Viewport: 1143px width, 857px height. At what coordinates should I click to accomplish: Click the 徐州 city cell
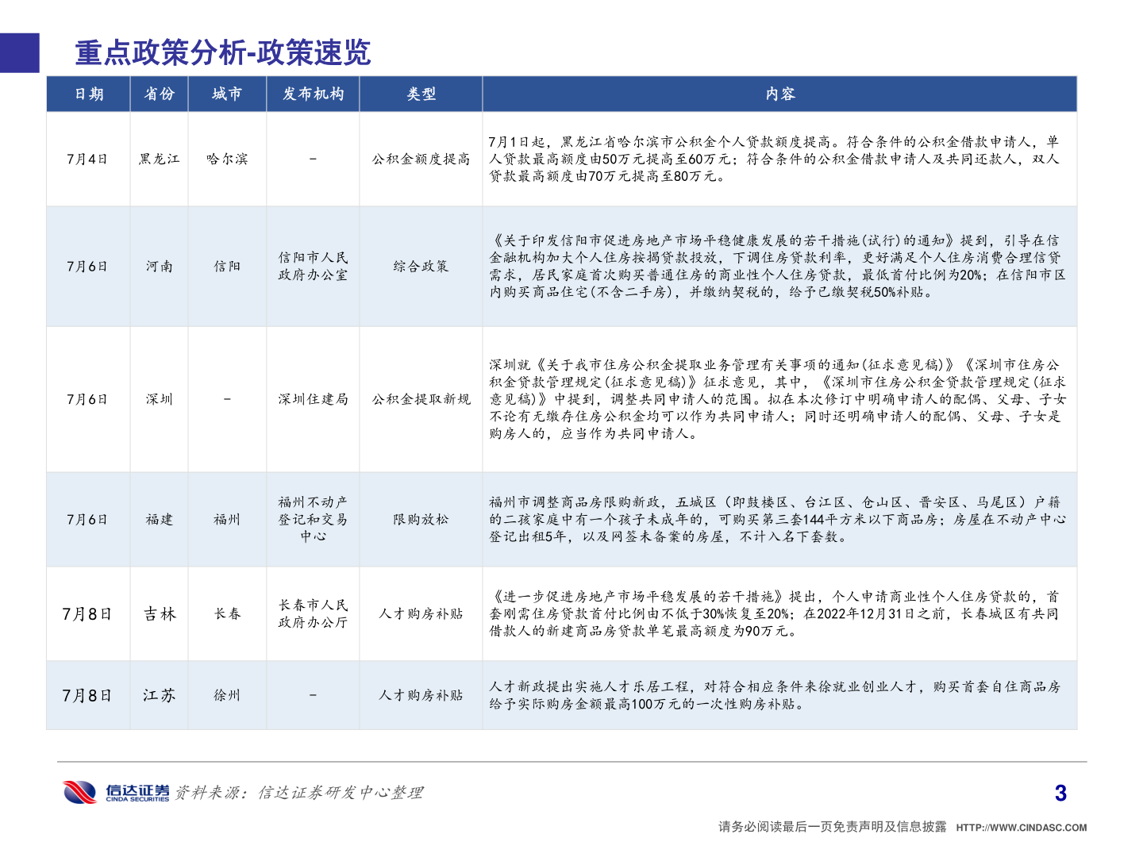(227, 695)
